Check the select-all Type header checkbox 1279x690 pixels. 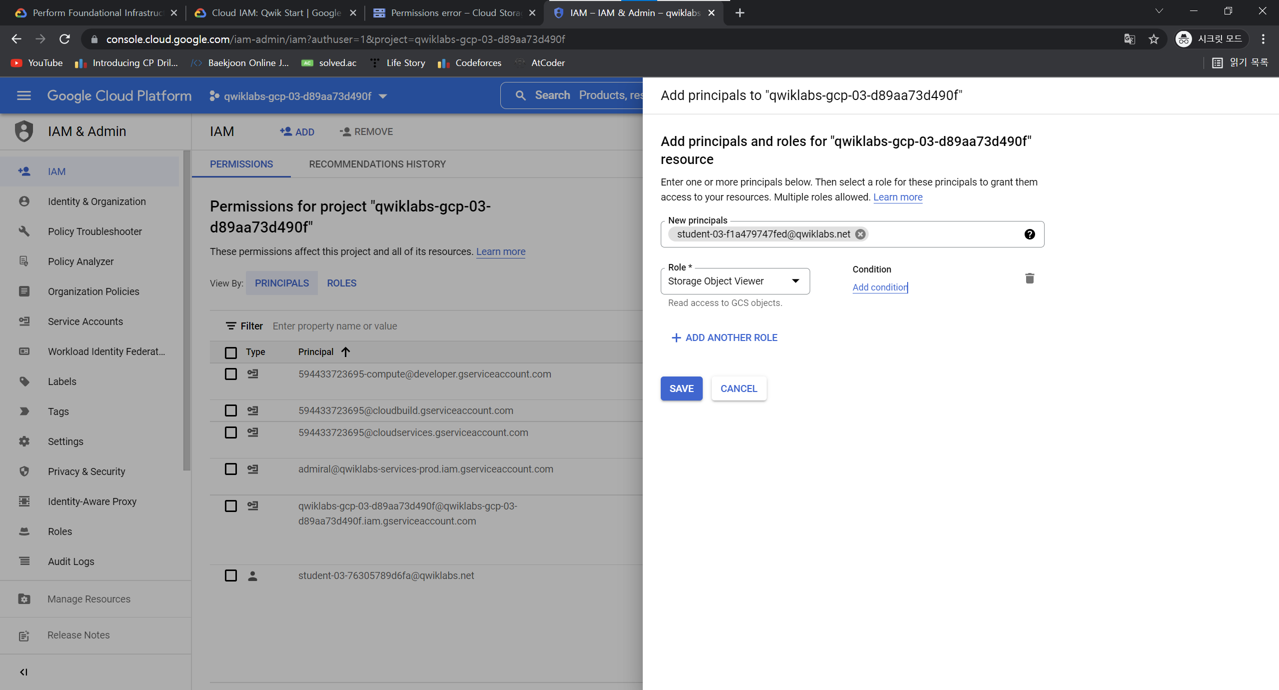tap(230, 352)
